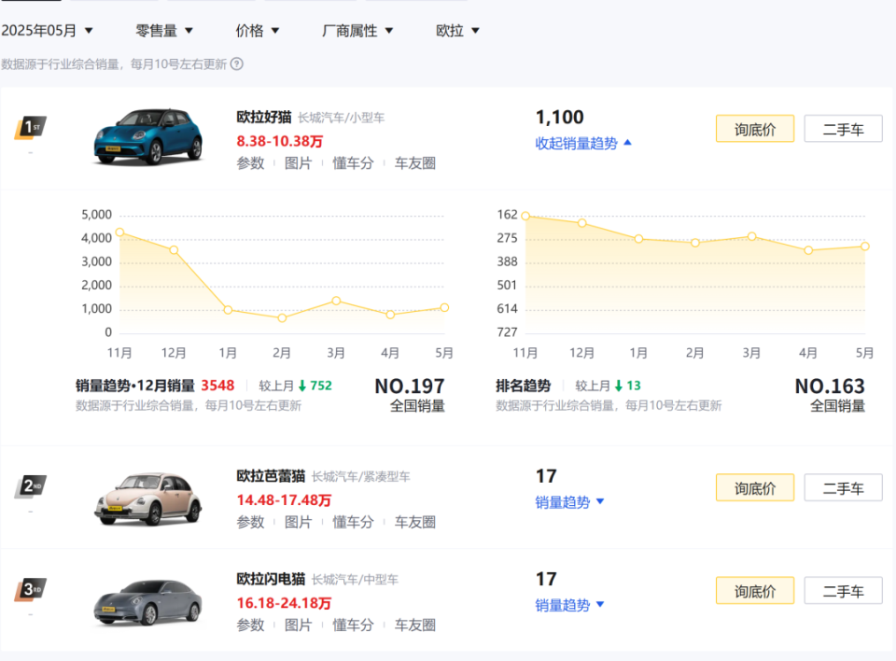Open the 欧拉 brand dropdown
The image size is (896, 661).
click(457, 30)
